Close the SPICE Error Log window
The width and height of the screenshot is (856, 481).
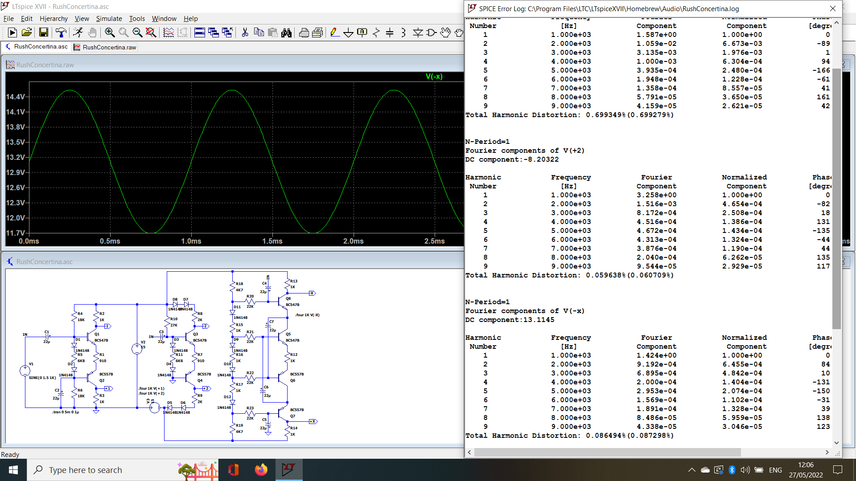click(832, 8)
